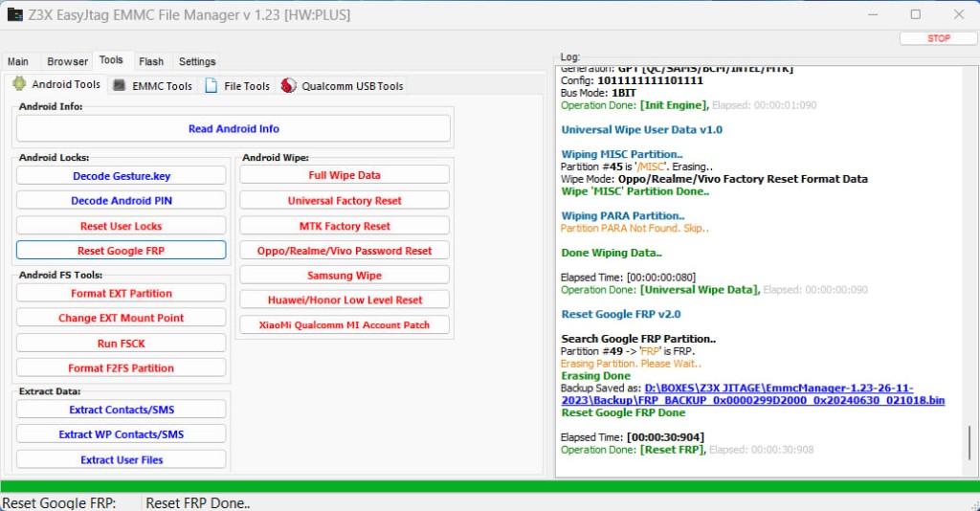The height and width of the screenshot is (511, 980).
Task: Click 'Reset Google FRP Done' log line
Action: click(x=623, y=413)
